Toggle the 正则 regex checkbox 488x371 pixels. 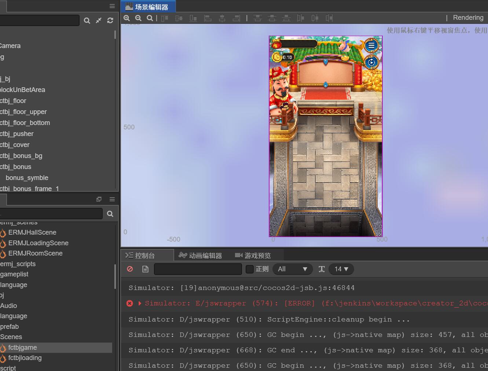point(250,269)
